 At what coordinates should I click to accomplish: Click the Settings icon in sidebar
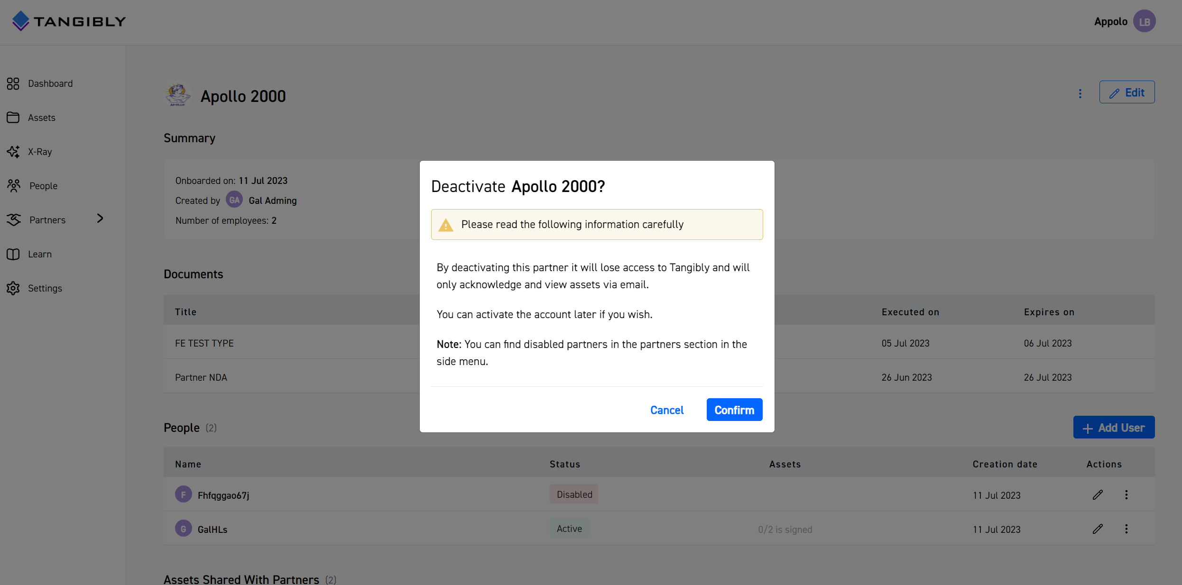click(14, 288)
